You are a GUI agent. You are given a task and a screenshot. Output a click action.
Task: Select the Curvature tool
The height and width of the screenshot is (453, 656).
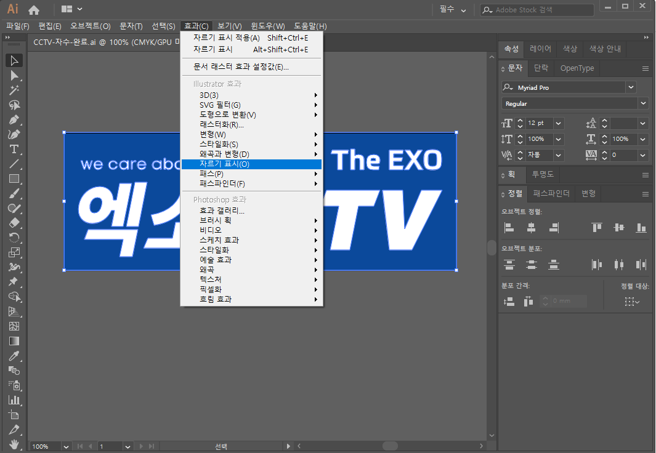point(14,135)
